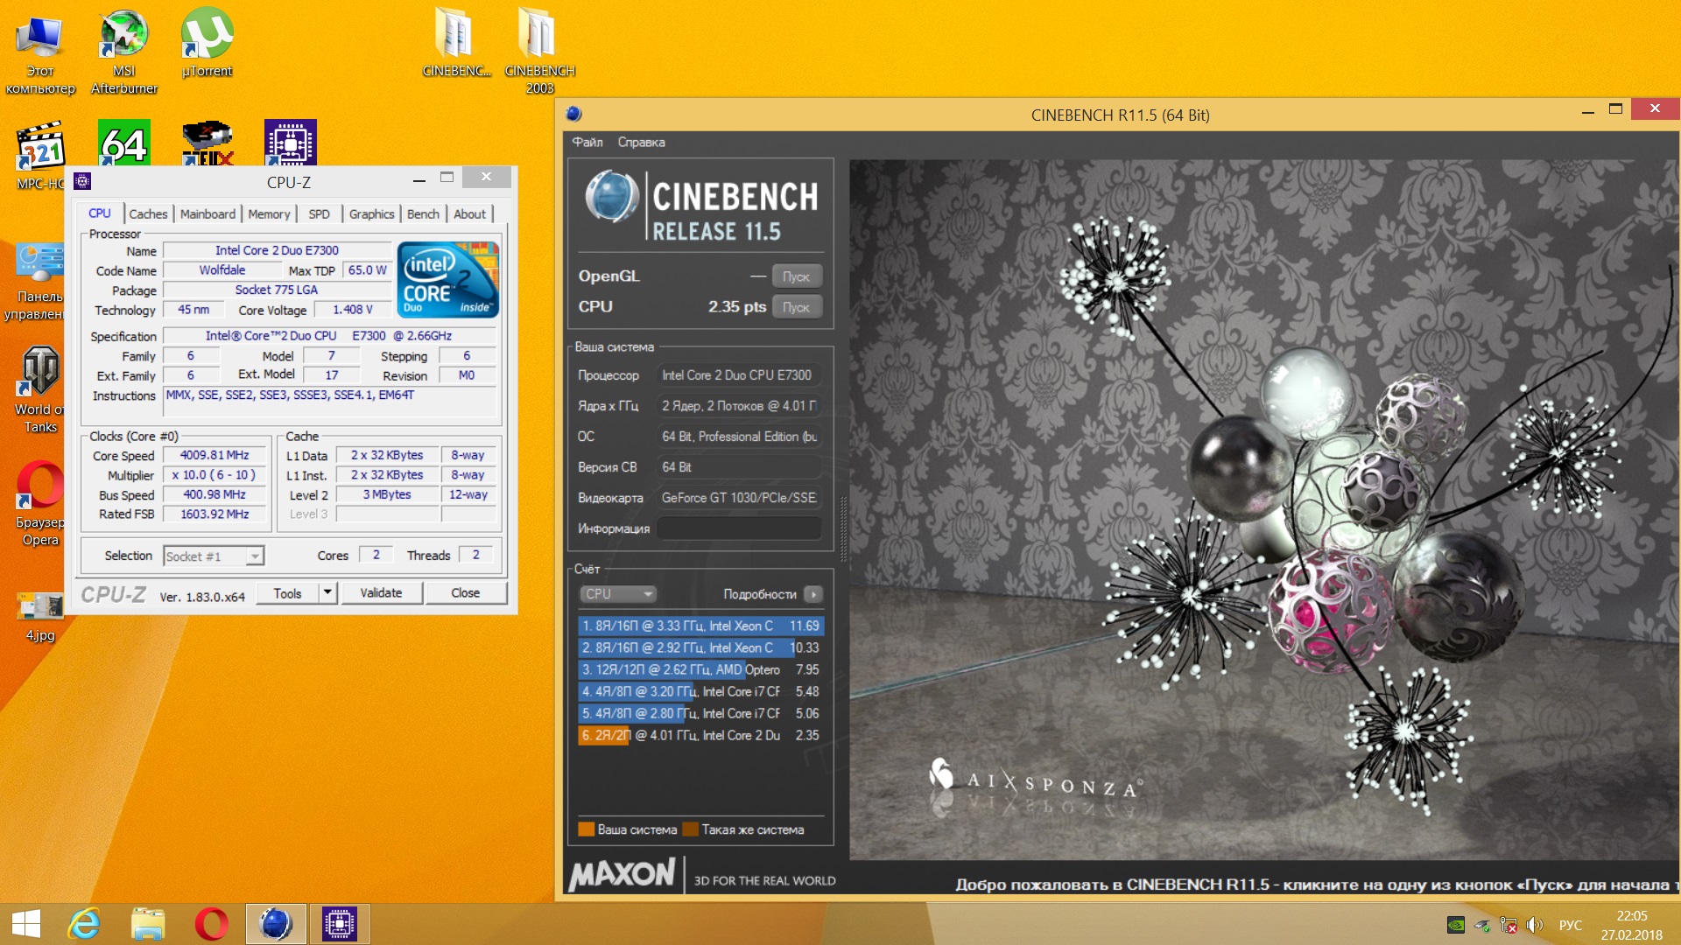Switch to the CINEBENCH taskbar button
1681x945 pixels.
276,924
